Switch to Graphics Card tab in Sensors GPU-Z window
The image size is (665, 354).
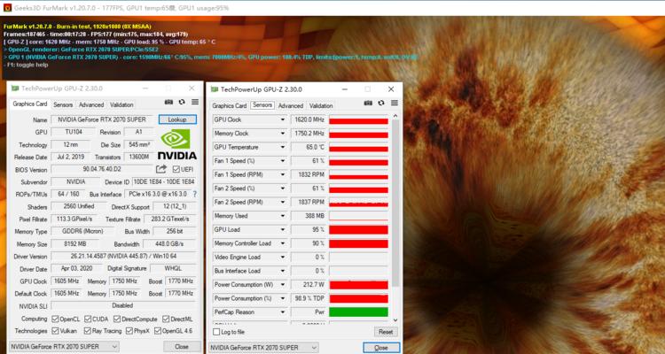[x=230, y=105]
